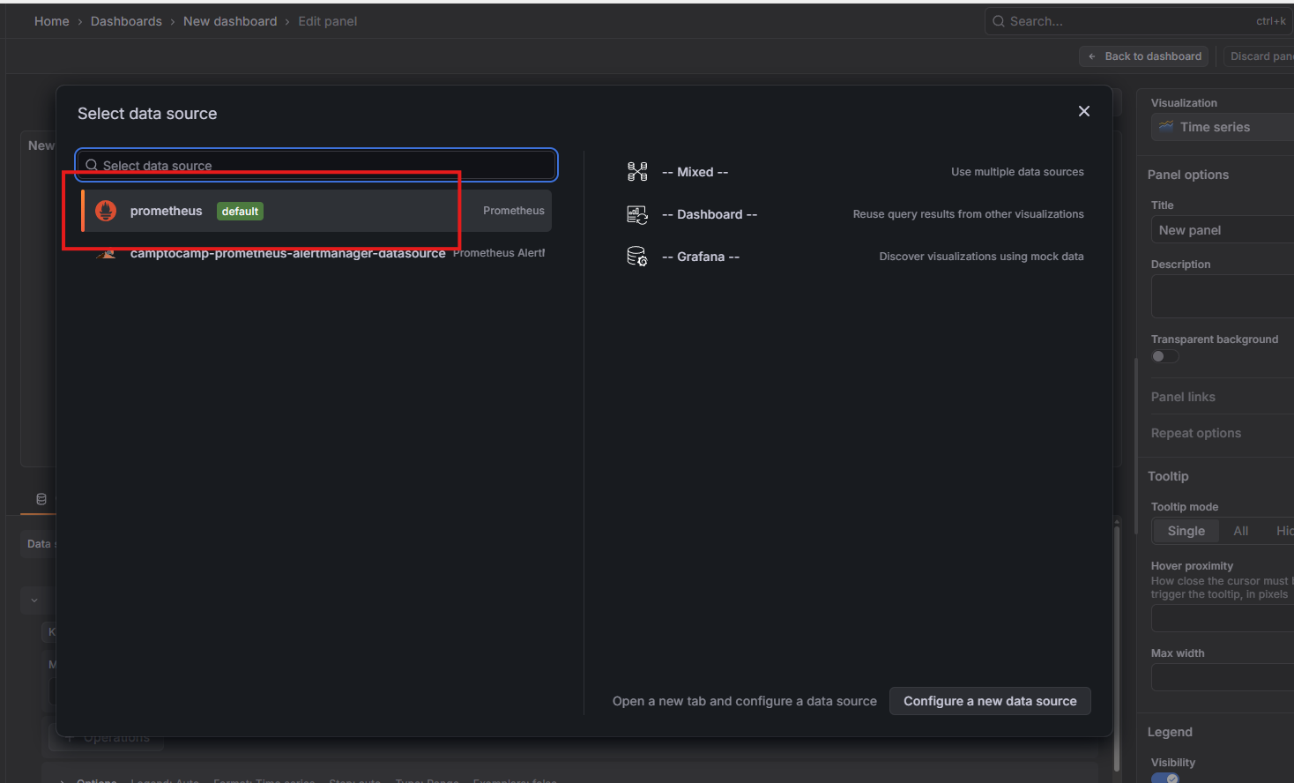The height and width of the screenshot is (783, 1294).
Task: Click the Time series visualization icon
Action: (1166, 127)
